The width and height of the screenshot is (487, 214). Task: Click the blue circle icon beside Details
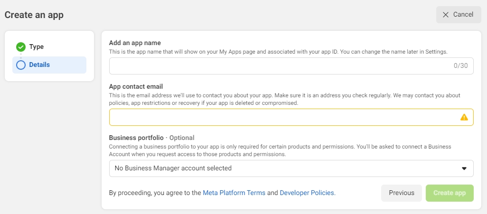(x=21, y=65)
